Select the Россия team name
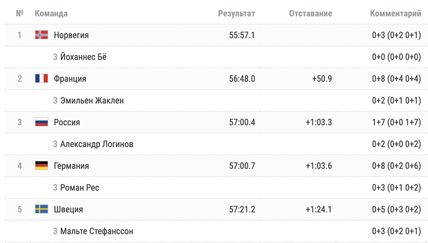 67,122
